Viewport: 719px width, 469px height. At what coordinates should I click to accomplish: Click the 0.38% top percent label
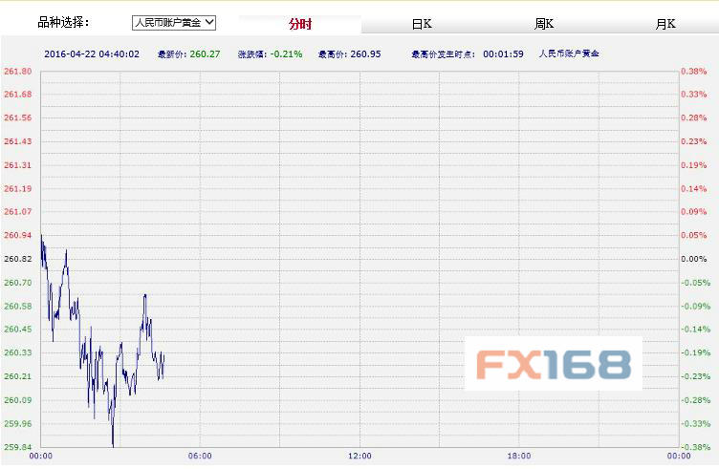click(x=693, y=72)
